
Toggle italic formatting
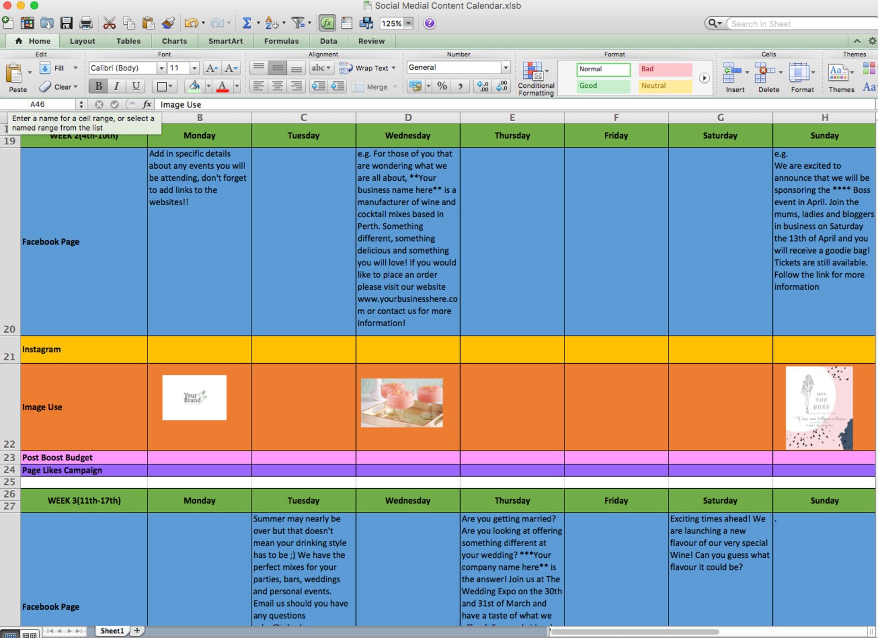click(117, 86)
